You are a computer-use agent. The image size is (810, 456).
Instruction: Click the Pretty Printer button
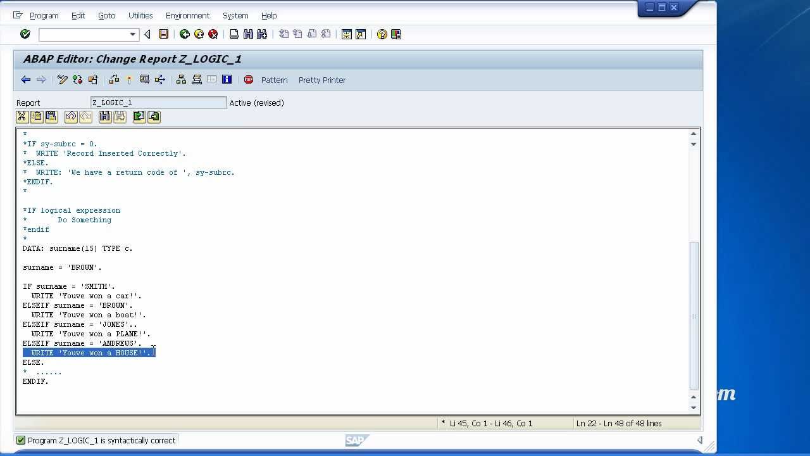pos(322,80)
